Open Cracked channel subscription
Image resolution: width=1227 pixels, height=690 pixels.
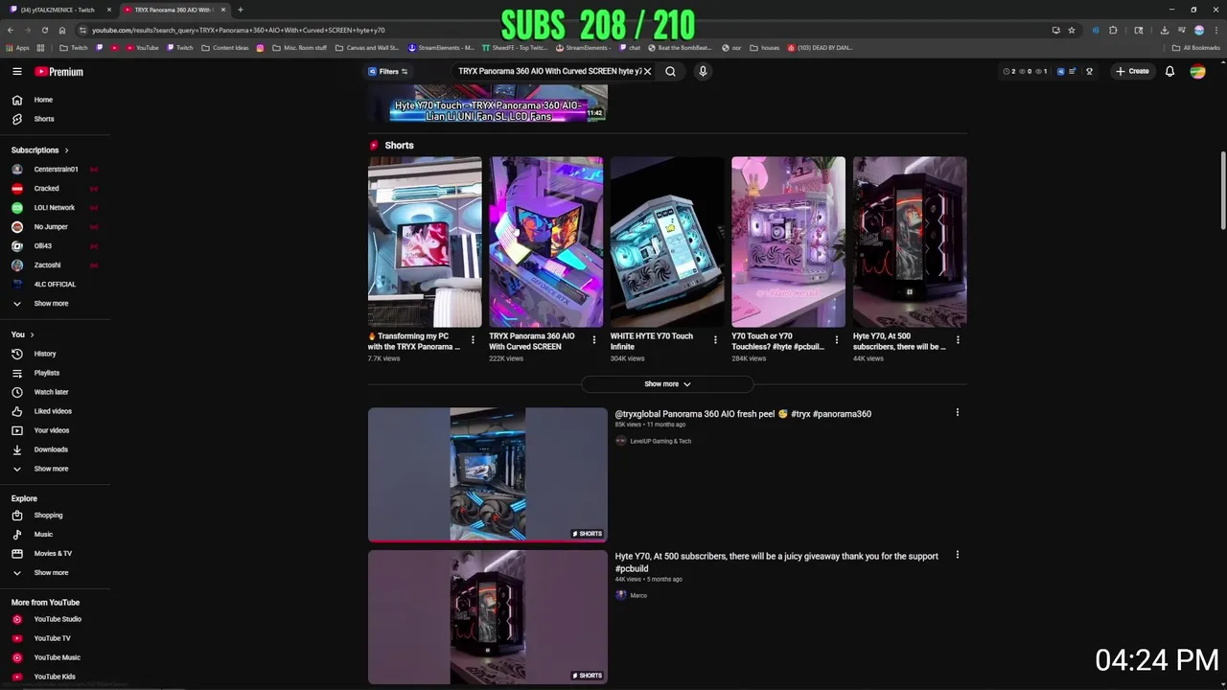[x=56, y=189]
